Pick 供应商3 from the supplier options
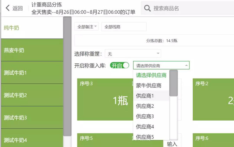This screenshot has width=234, height=147. (151, 116)
